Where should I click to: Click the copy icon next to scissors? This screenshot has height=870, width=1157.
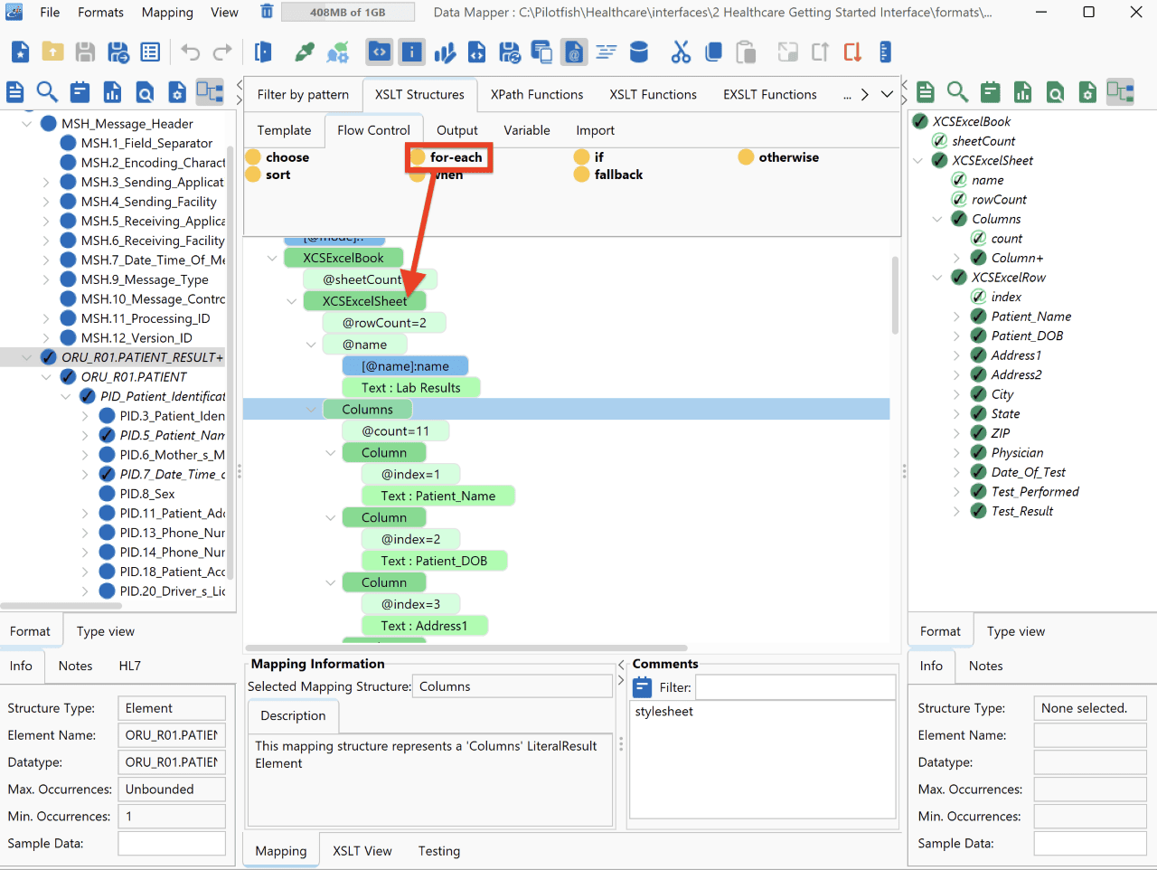point(713,52)
